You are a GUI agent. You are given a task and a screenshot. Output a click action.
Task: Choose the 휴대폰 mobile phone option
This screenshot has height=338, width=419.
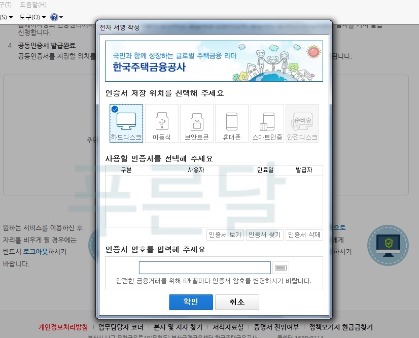coord(232,123)
